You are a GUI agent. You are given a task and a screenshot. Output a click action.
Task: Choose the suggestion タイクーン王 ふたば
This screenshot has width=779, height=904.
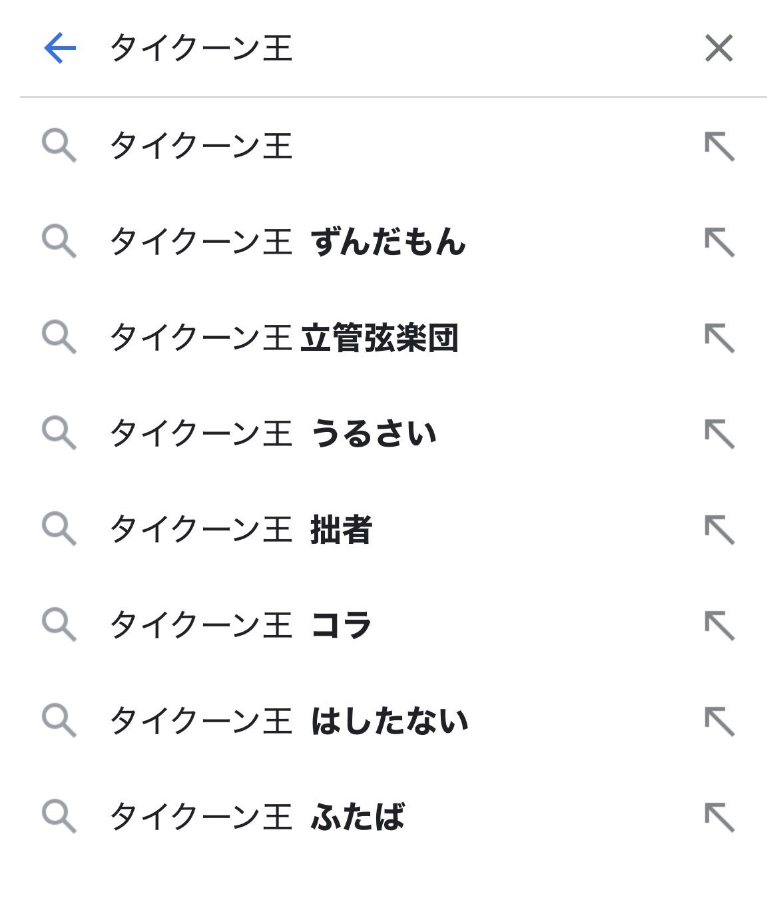coord(389,817)
